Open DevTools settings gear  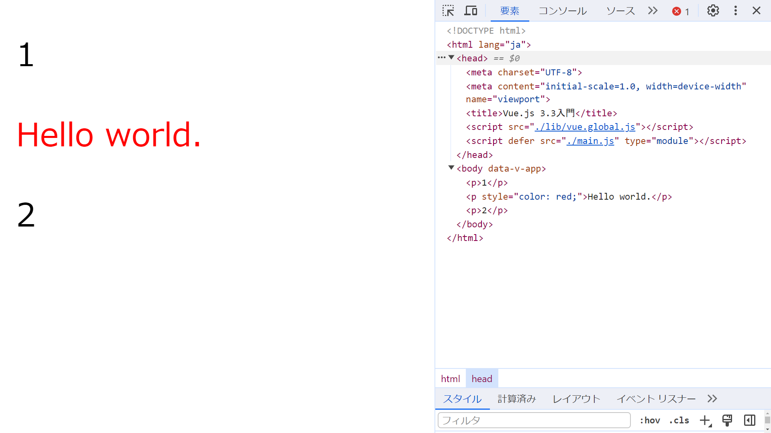tap(713, 11)
